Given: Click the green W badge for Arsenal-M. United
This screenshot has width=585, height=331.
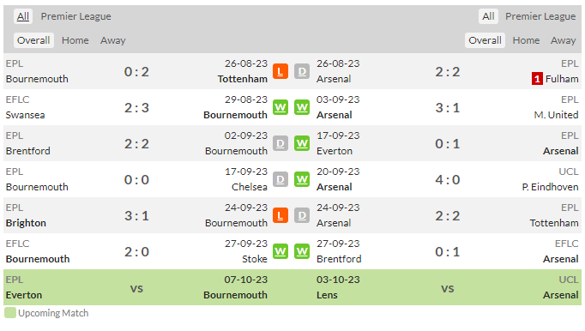Looking at the screenshot, I should click(302, 107).
